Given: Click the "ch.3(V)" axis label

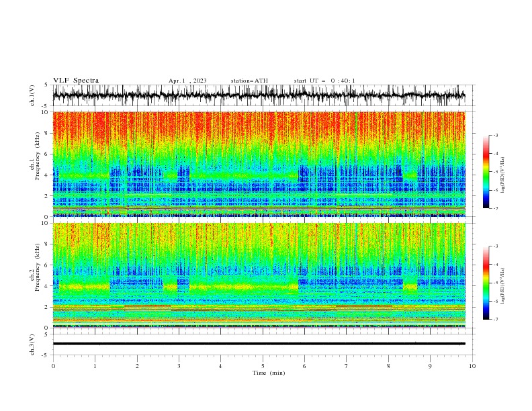Looking at the screenshot, I should coord(32,345).
